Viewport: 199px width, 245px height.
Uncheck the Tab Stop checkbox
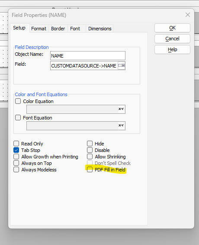pyautogui.click(x=16, y=150)
